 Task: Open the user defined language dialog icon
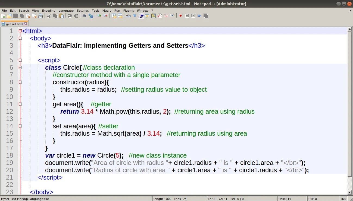pyautogui.click(x=147, y=16)
